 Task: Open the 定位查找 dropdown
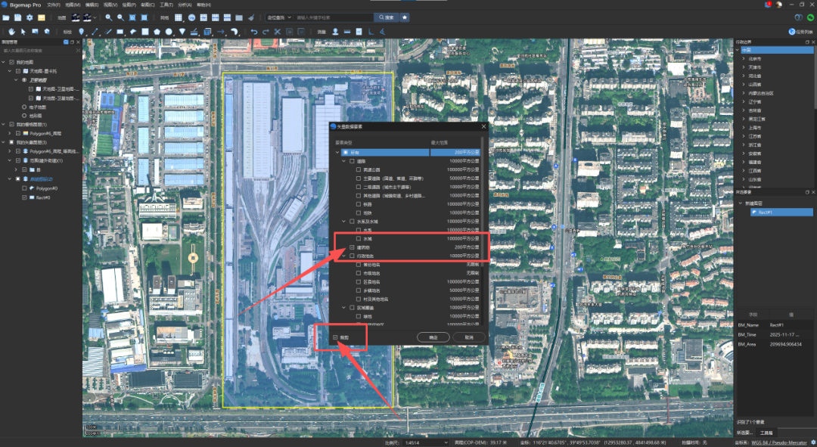pyautogui.click(x=279, y=17)
